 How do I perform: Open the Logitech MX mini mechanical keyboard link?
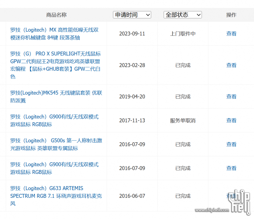point(54,34)
